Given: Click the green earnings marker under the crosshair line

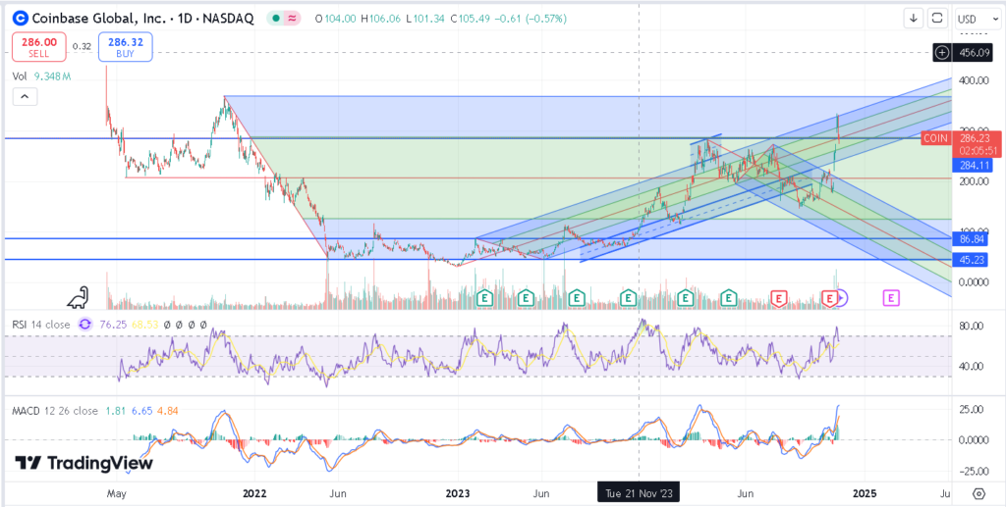Looking at the screenshot, I should 628,298.
